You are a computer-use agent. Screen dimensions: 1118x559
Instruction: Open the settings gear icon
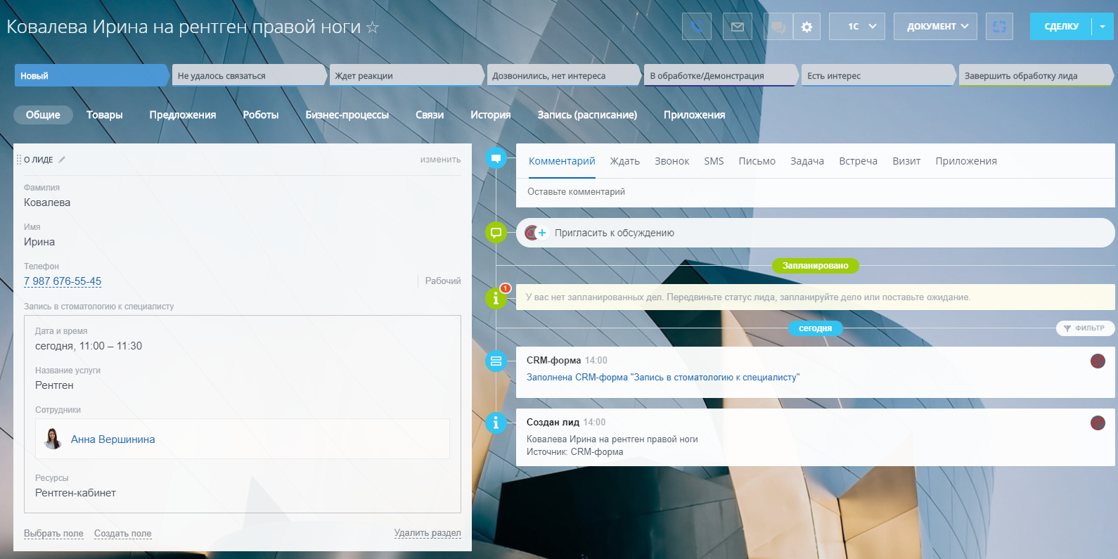tap(807, 27)
